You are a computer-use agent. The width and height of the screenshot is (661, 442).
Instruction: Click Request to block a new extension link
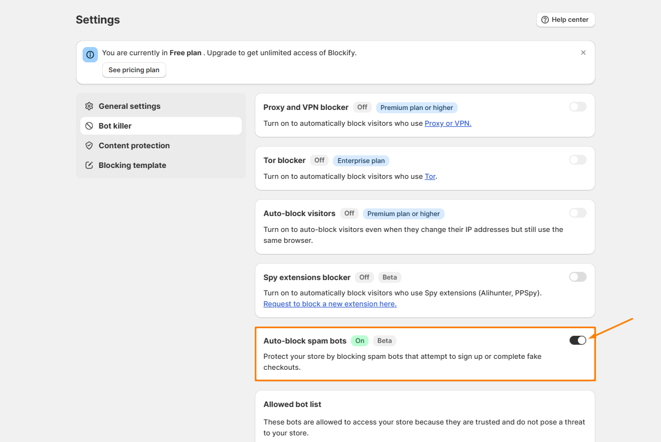[330, 304]
